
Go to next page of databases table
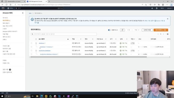coord(163,34)
